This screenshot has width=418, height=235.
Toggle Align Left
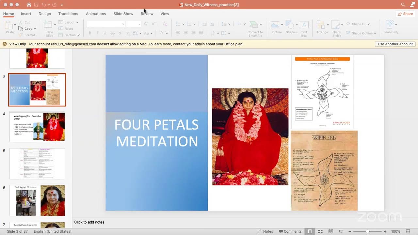pyautogui.click(x=178, y=33)
